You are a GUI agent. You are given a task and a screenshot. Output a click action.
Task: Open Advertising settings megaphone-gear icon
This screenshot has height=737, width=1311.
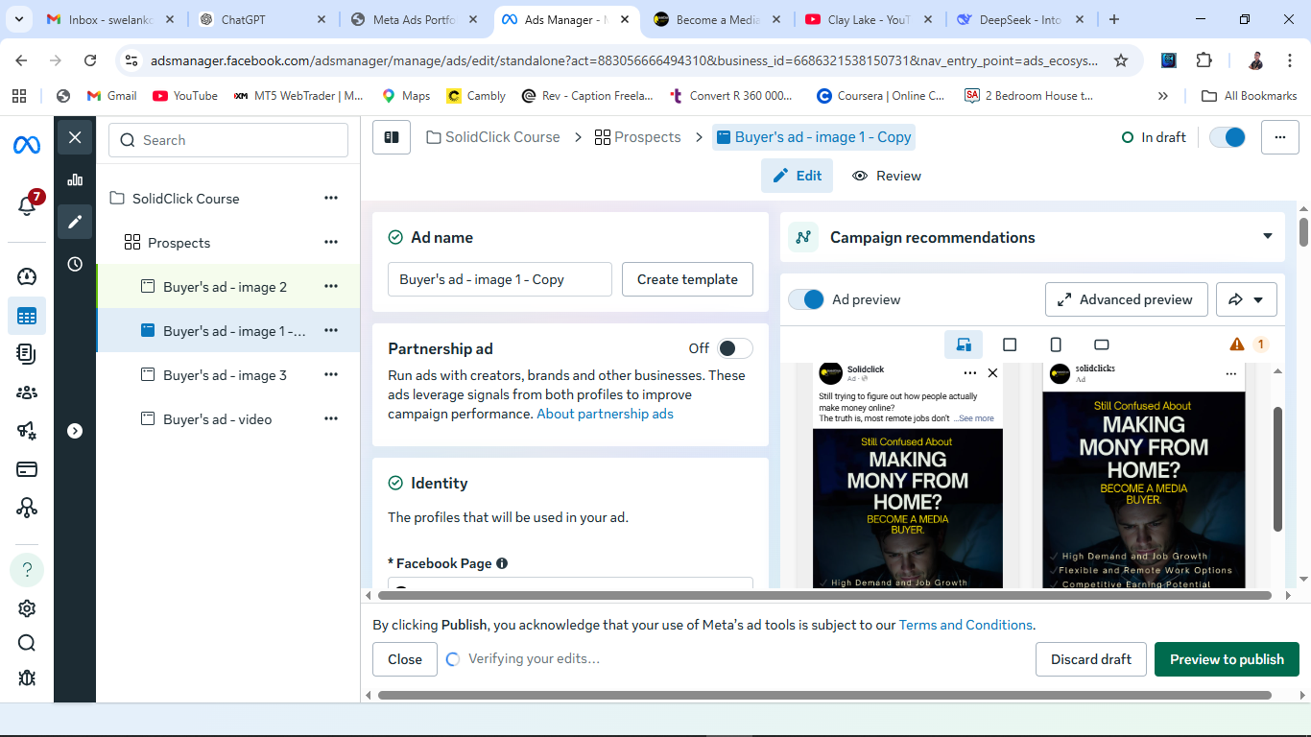tap(27, 431)
